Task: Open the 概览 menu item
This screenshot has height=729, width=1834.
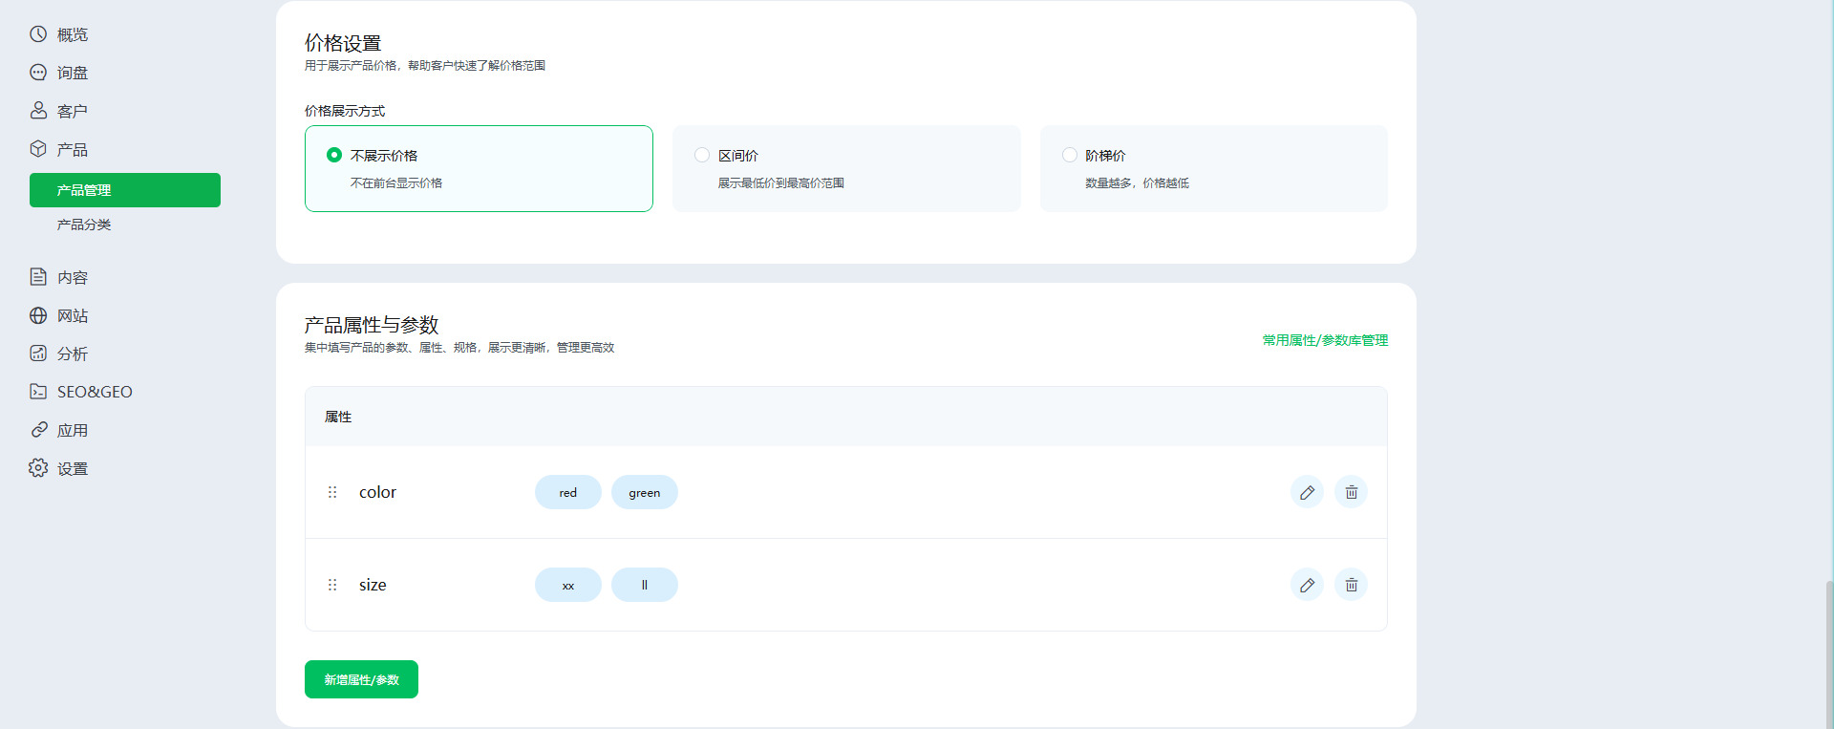Action: 73,34
